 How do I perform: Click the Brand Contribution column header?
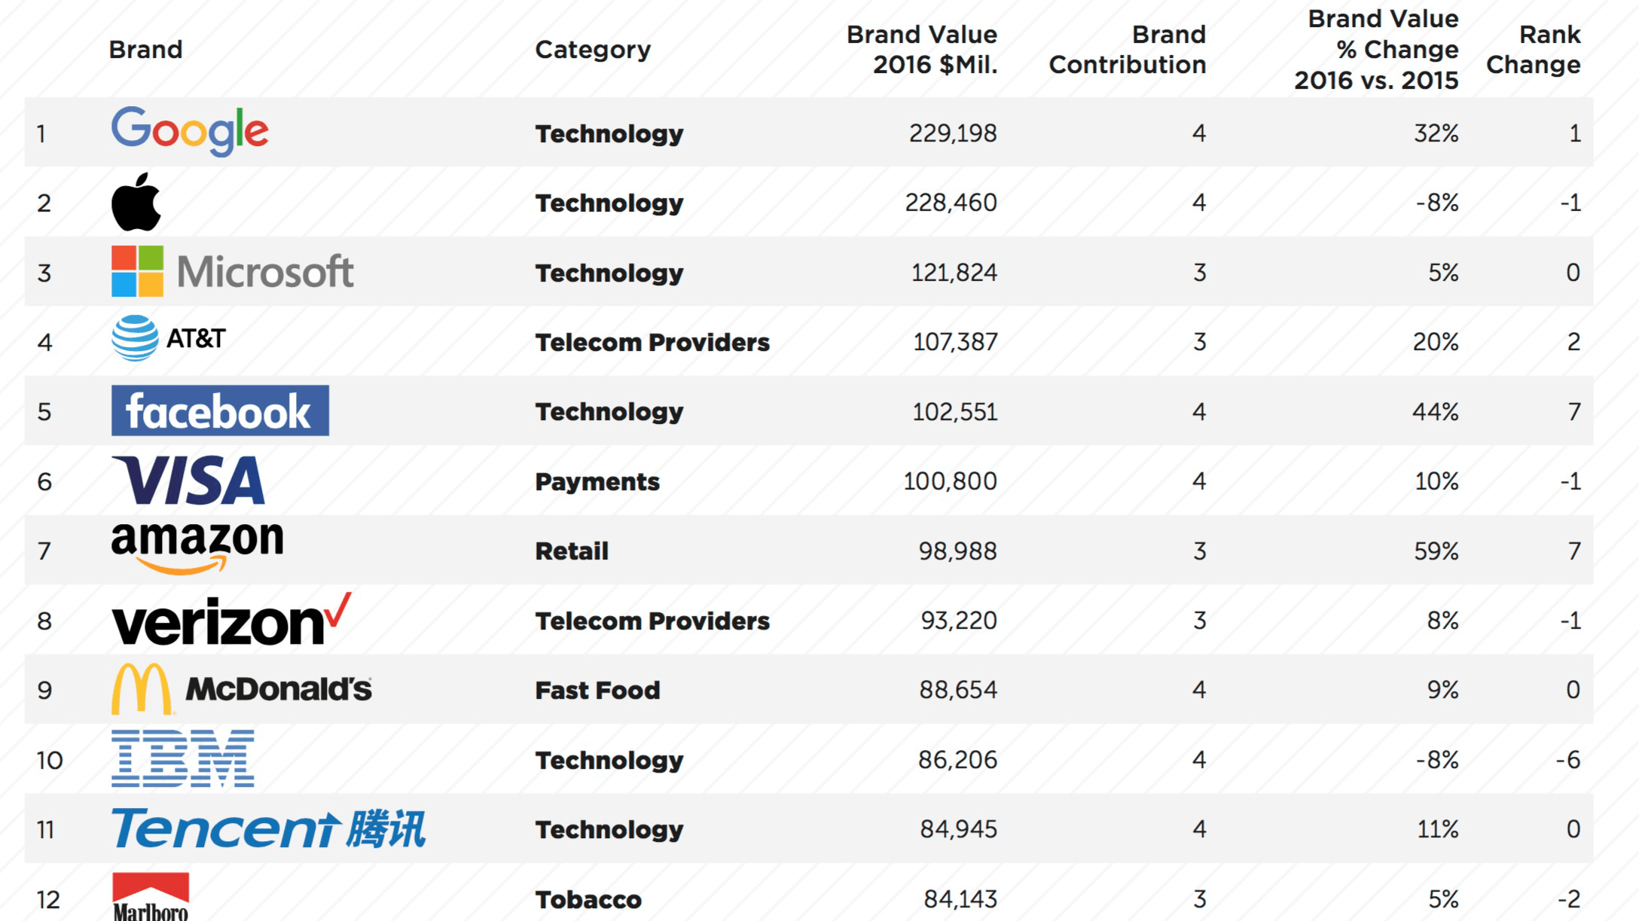click(x=1128, y=50)
